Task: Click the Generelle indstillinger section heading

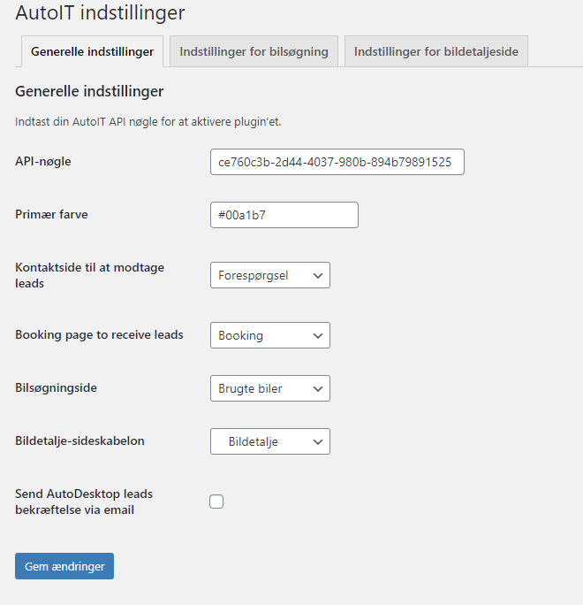Action: (x=89, y=91)
